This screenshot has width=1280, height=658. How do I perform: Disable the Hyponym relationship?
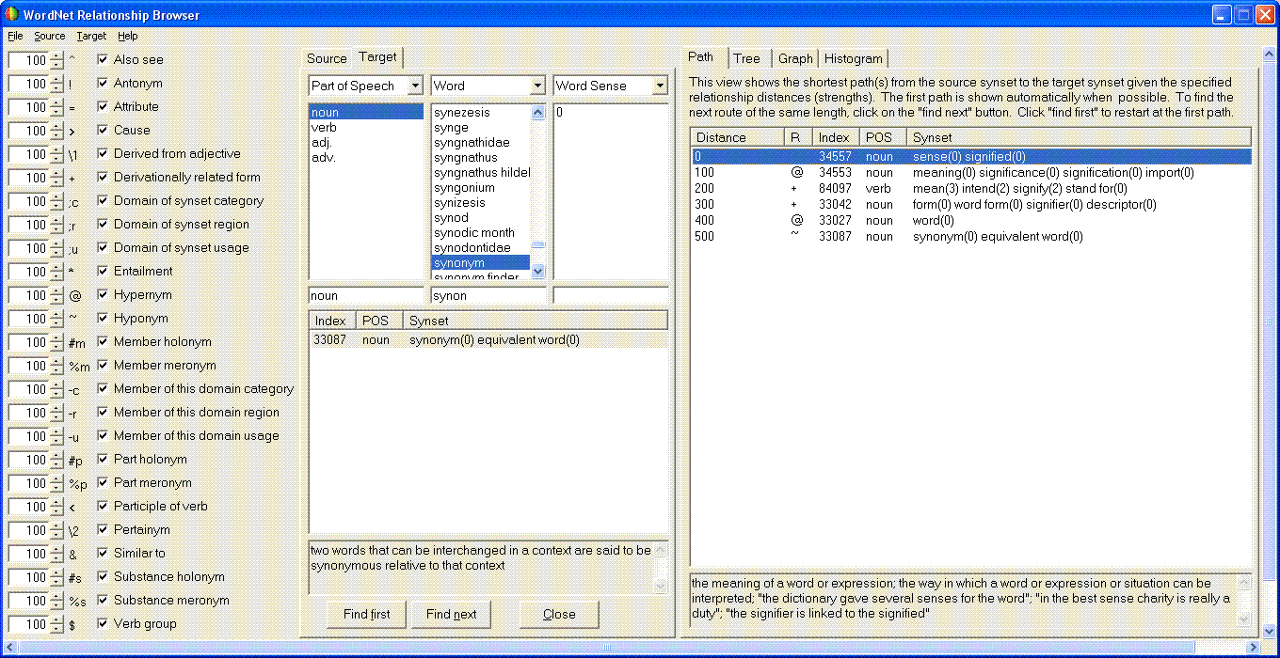[103, 318]
